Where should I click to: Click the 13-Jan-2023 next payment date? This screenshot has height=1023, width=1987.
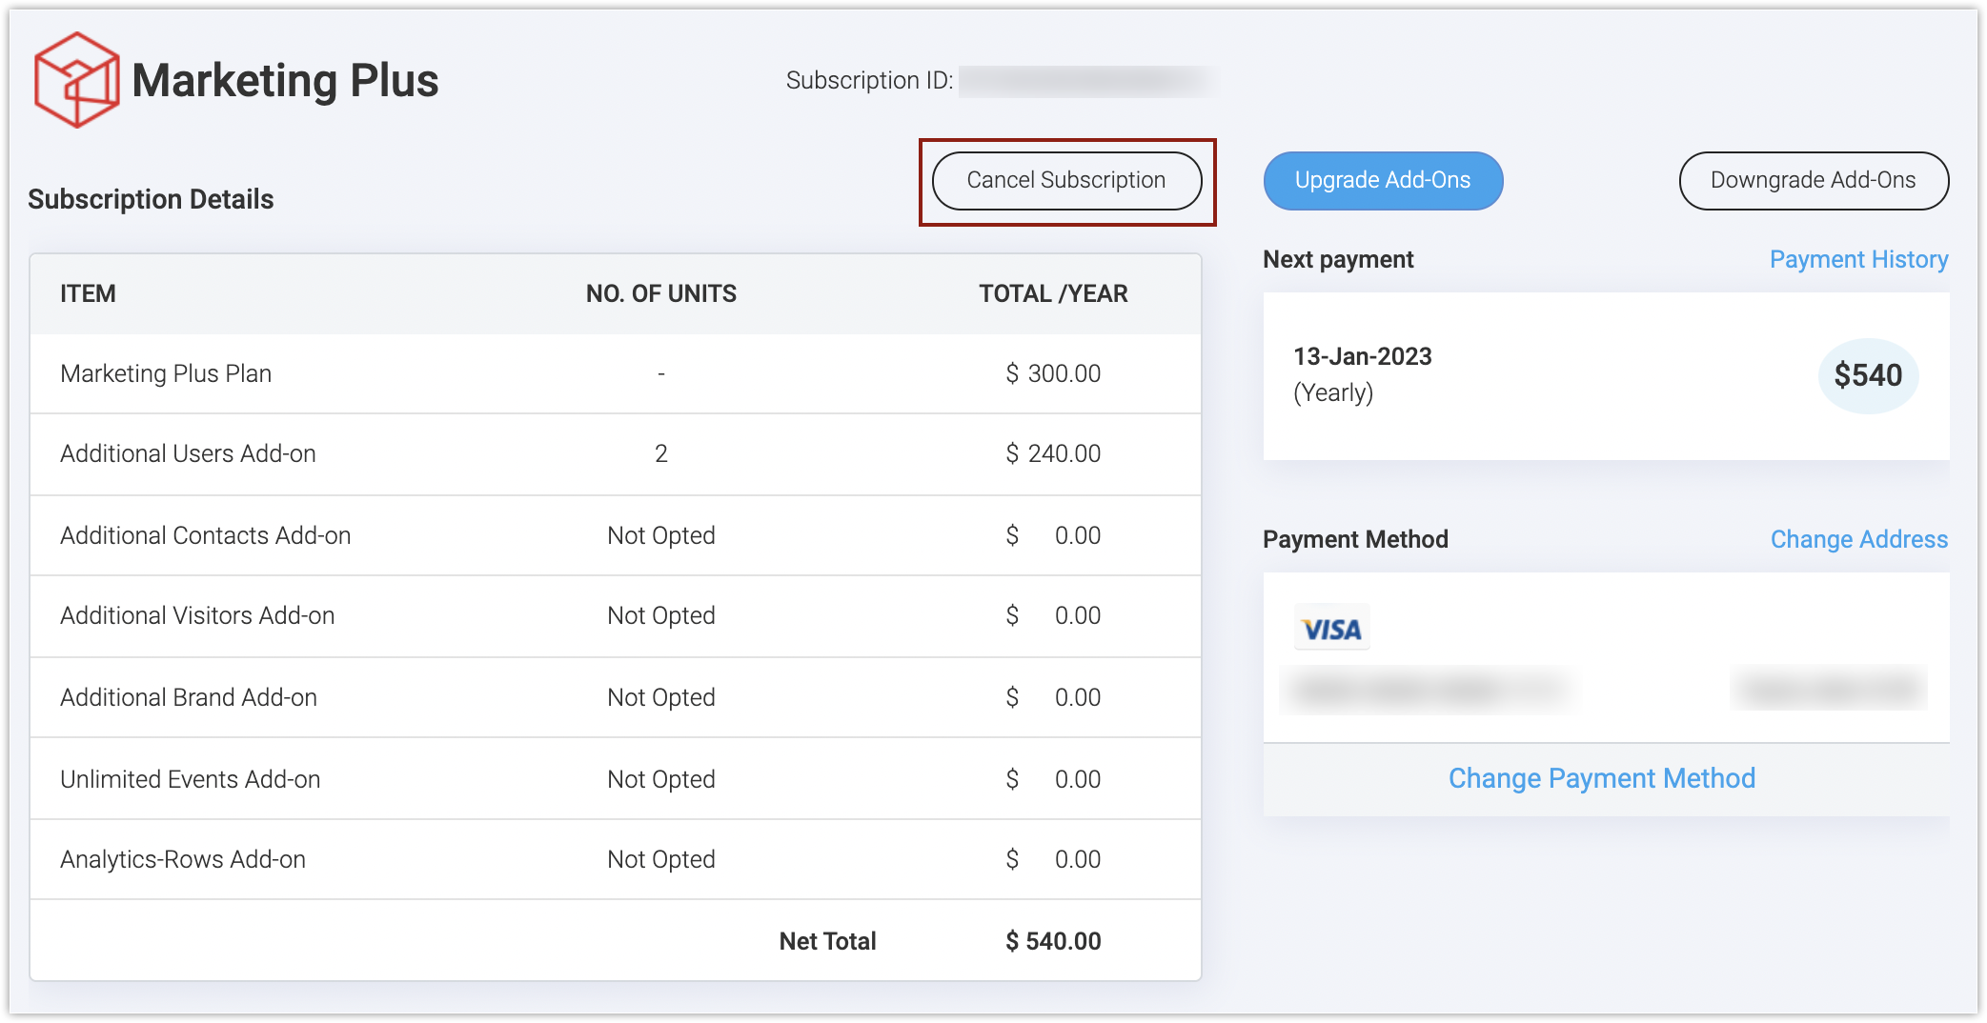(1362, 356)
